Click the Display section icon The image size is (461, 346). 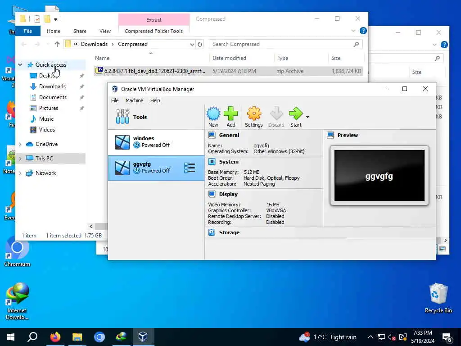click(x=212, y=194)
